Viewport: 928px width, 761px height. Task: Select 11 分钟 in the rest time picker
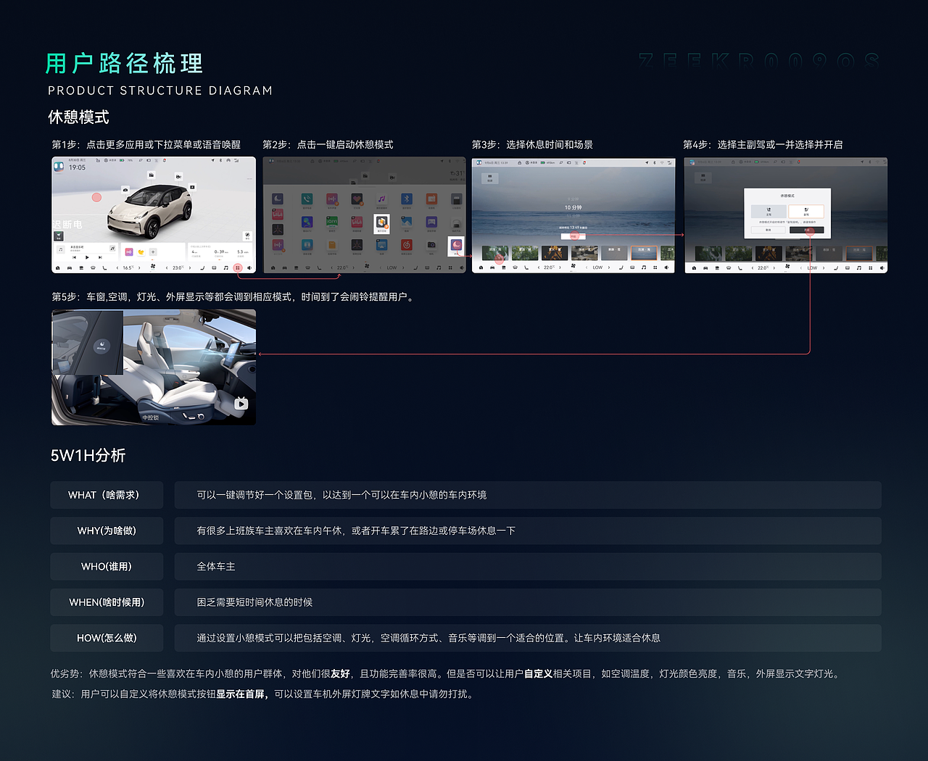coord(573,216)
